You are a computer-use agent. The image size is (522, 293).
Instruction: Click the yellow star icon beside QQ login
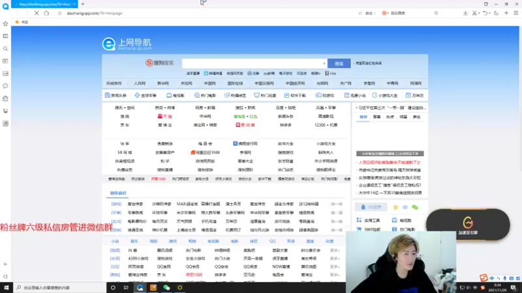click(x=395, y=207)
